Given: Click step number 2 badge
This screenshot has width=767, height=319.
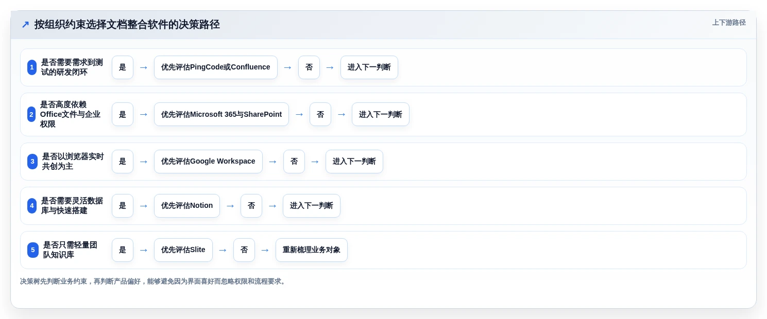Looking at the screenshot, I should [x=31, y=114].
